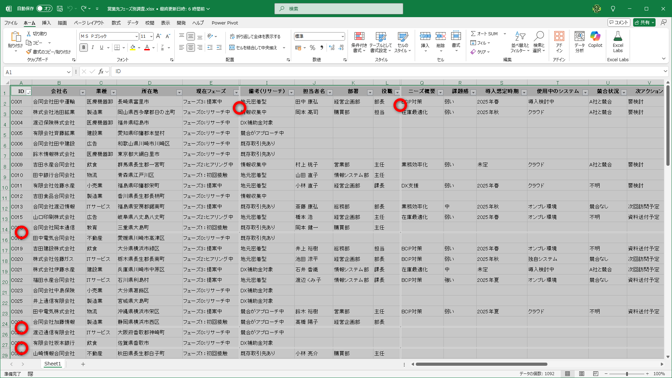Apply bold formatting from the Font group

pyautogui.click(x=83, y=48)
